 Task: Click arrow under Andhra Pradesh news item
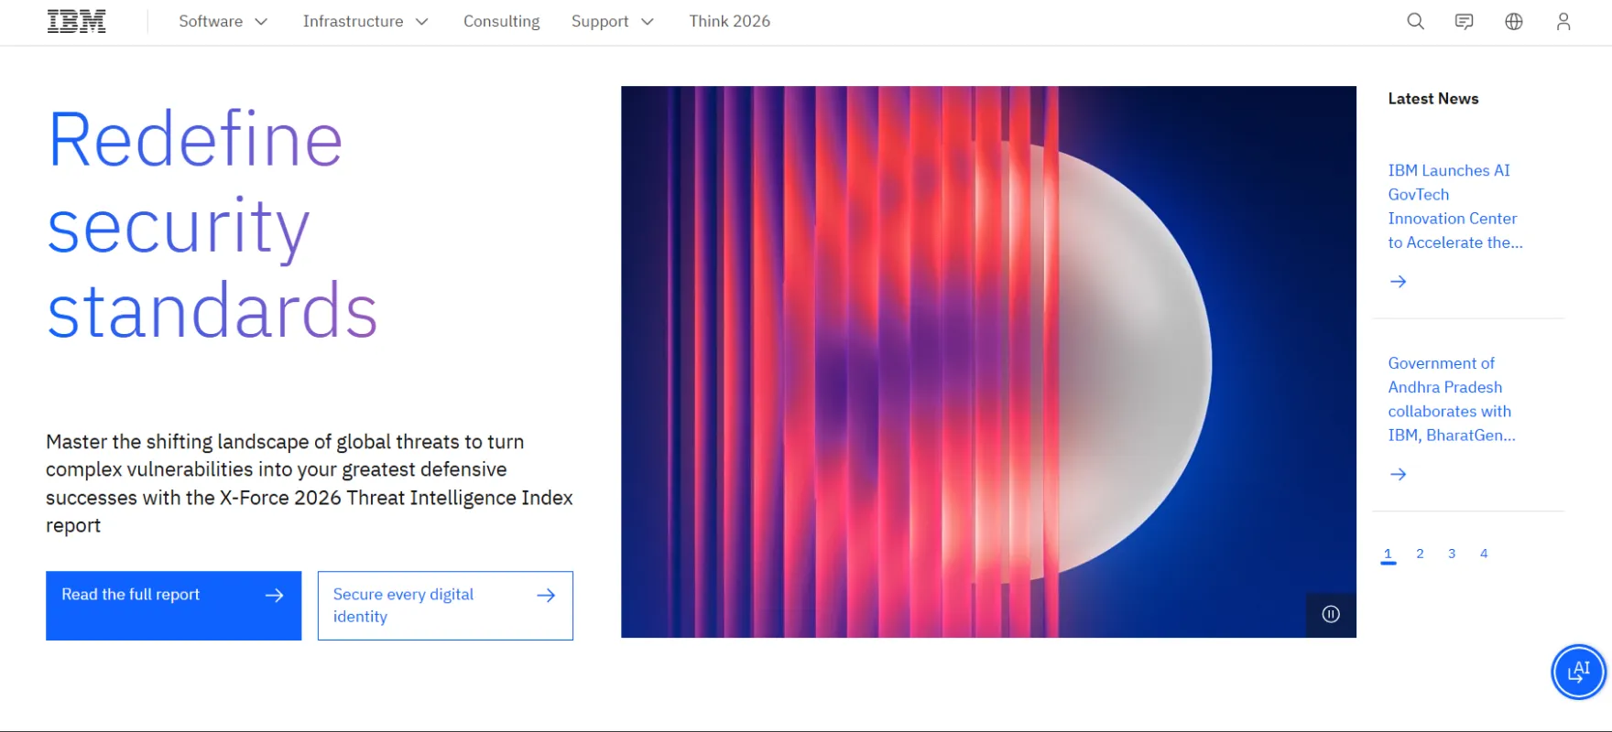[x=1398, y=474]
